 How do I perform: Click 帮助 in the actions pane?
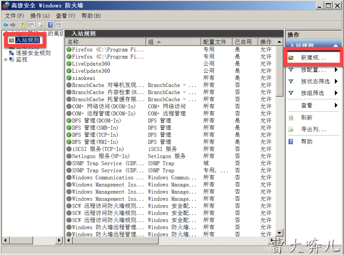[x=306, y=142]
